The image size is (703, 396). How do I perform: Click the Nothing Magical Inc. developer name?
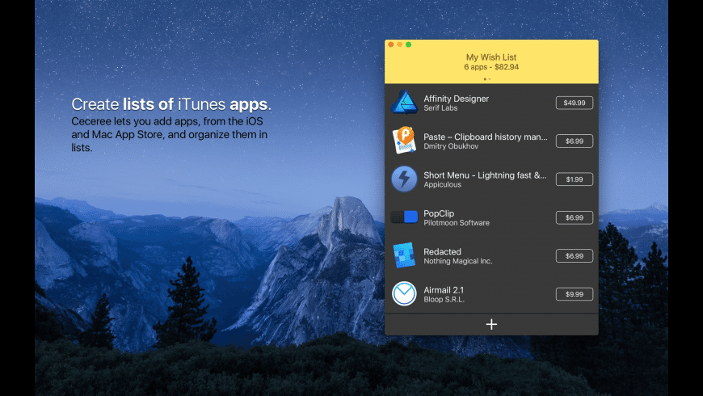point(457,261)
